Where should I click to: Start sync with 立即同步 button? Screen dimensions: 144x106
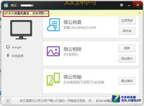(127, 21)
